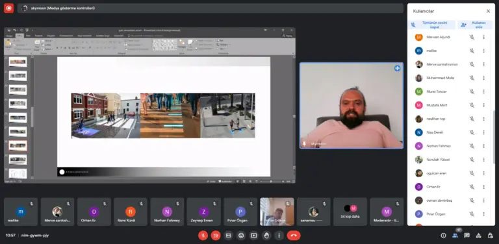Open options menu for Nisa Dereli
Screen dimensions: 499x244
[483, 132]
